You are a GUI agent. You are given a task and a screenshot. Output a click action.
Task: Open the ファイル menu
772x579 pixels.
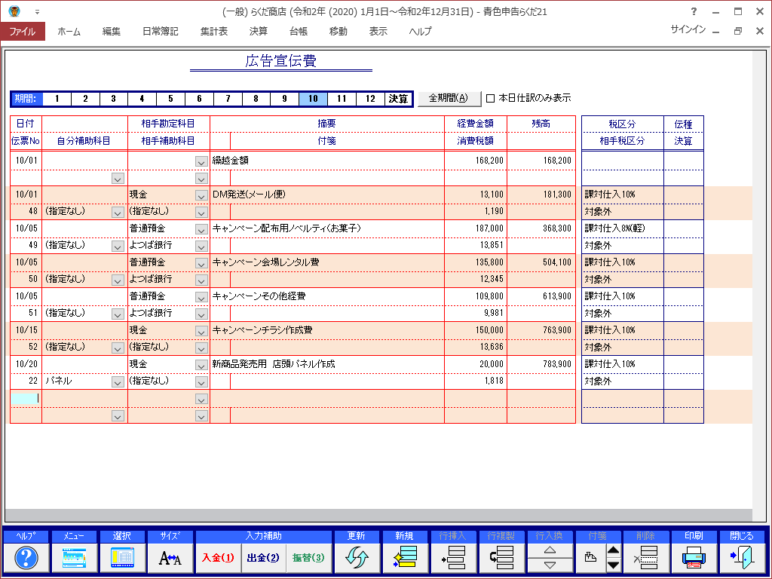click(23, 31)
